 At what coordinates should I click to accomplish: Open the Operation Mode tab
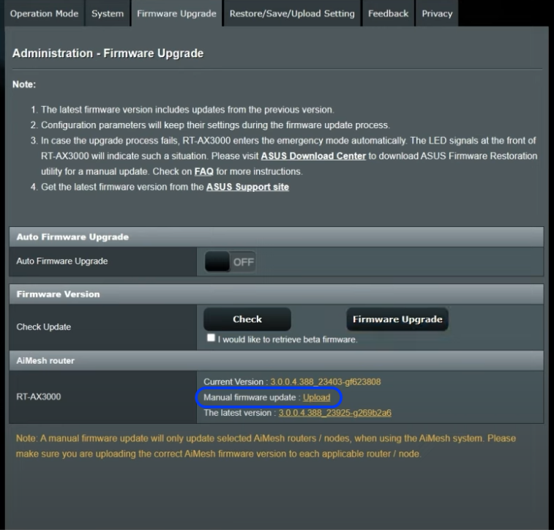(x=44, y=13)
